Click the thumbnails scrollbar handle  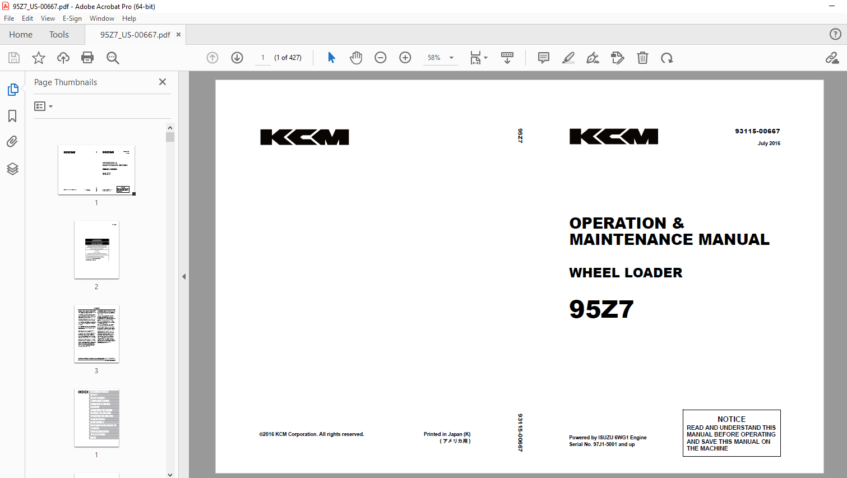pyautogui.click(x=170, y=137)
